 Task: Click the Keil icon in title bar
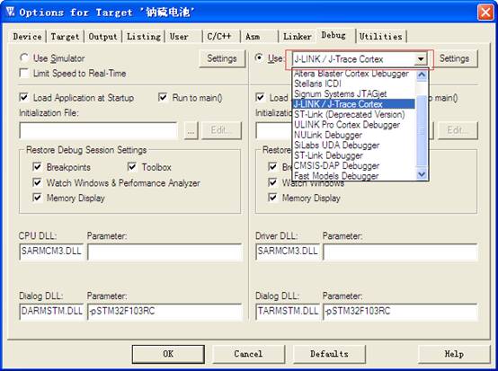10,12
